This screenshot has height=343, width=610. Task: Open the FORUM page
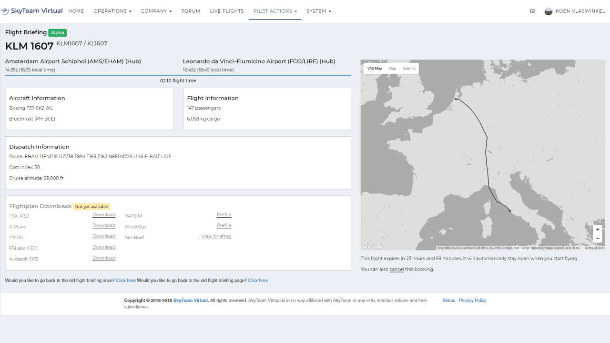(191, 11)
